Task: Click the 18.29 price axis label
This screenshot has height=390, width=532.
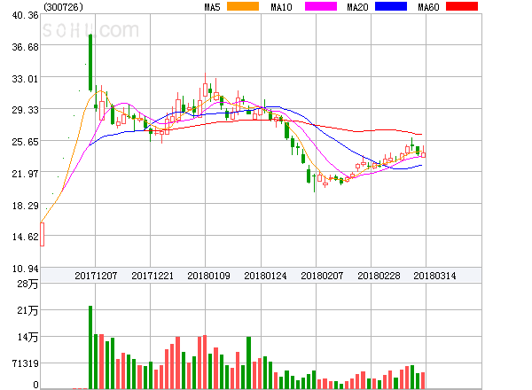Action: [x=25, y=206]
